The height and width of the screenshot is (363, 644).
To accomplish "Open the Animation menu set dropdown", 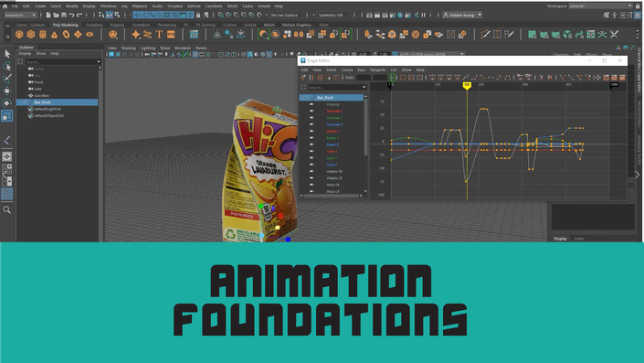I will (x=20, y=15).
